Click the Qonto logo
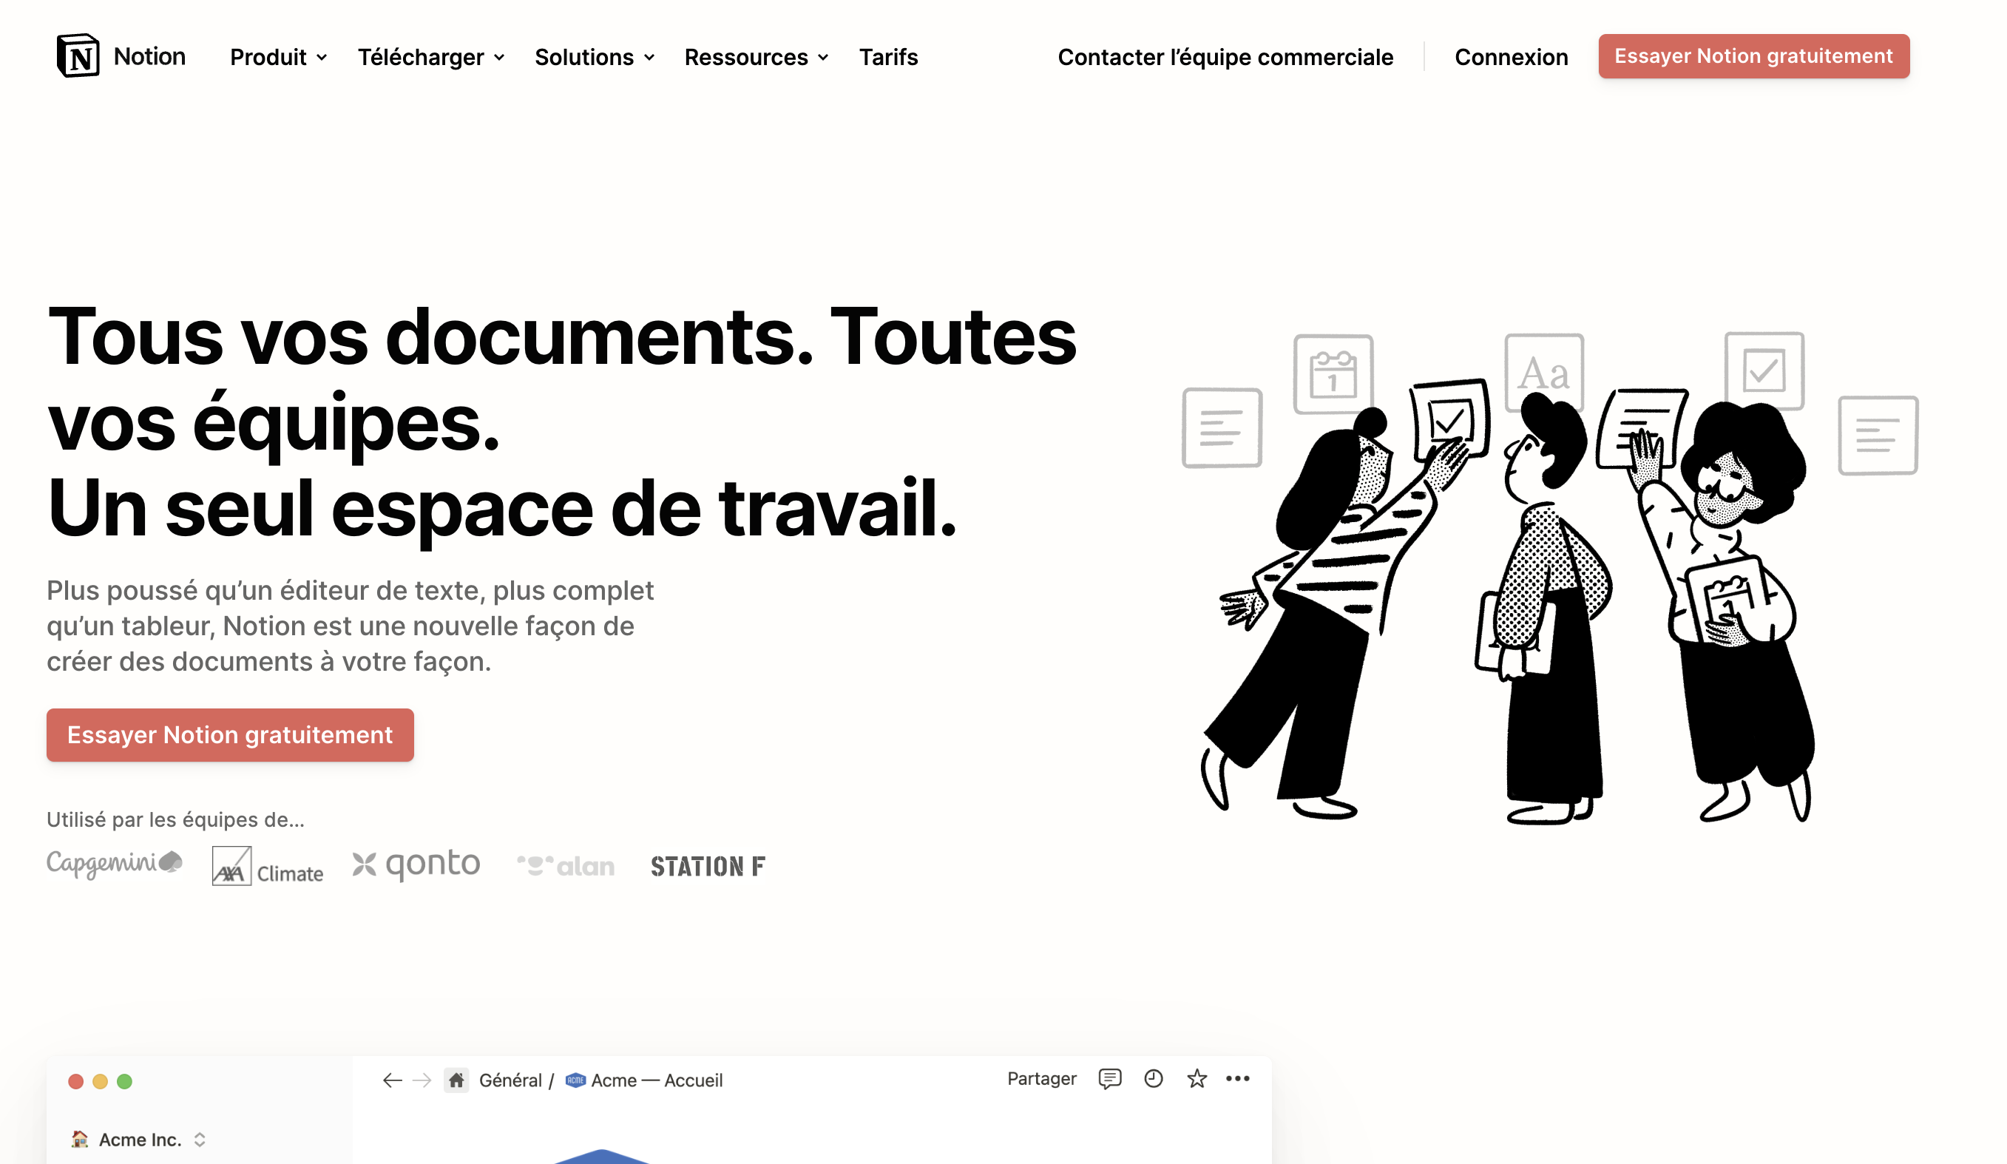The image size is (2007, 1164). (416, 863)
